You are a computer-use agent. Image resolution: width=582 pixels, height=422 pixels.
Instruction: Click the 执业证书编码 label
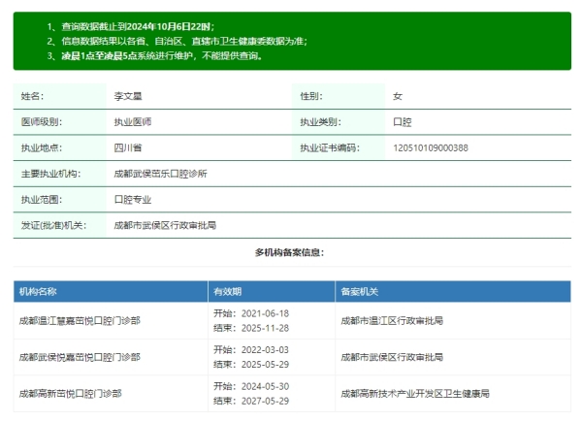coord(330,147)
